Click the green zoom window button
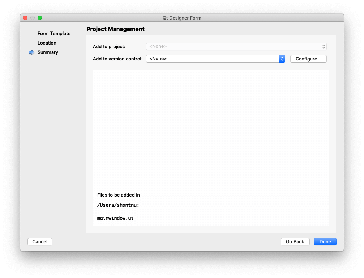The image size is (364, 278). [40, 18]
